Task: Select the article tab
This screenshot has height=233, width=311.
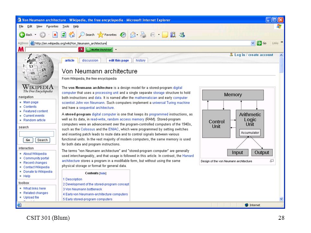Action: [70, 61]
